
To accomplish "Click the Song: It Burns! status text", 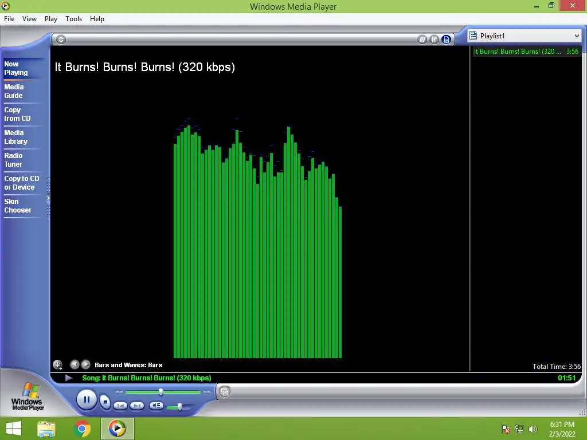I will (146, 378).
